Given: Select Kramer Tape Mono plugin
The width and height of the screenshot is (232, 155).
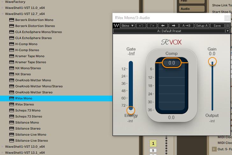Looking at the screenshot, I should [30, 56].
